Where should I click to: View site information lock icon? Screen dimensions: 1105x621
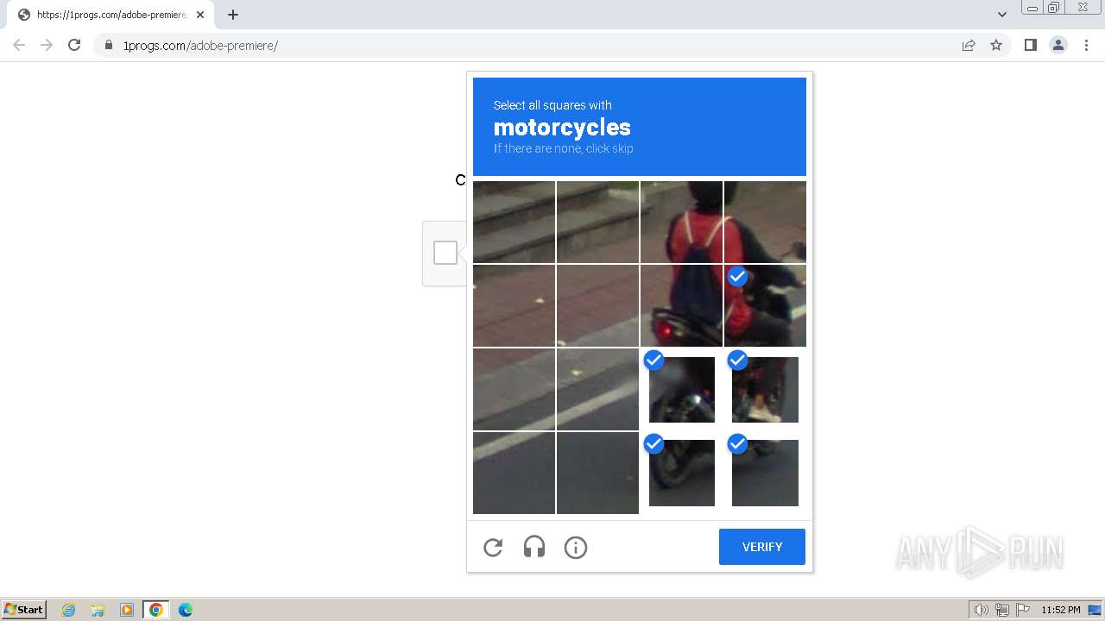[109, 45]
